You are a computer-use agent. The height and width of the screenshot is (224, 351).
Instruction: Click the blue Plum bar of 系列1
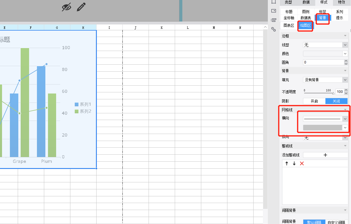click(41, 112)
